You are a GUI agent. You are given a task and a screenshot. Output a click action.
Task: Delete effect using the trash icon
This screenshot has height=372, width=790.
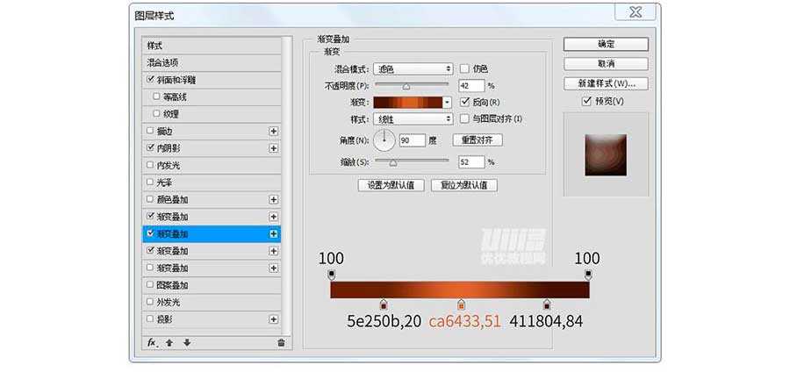[x=281, y=342]
